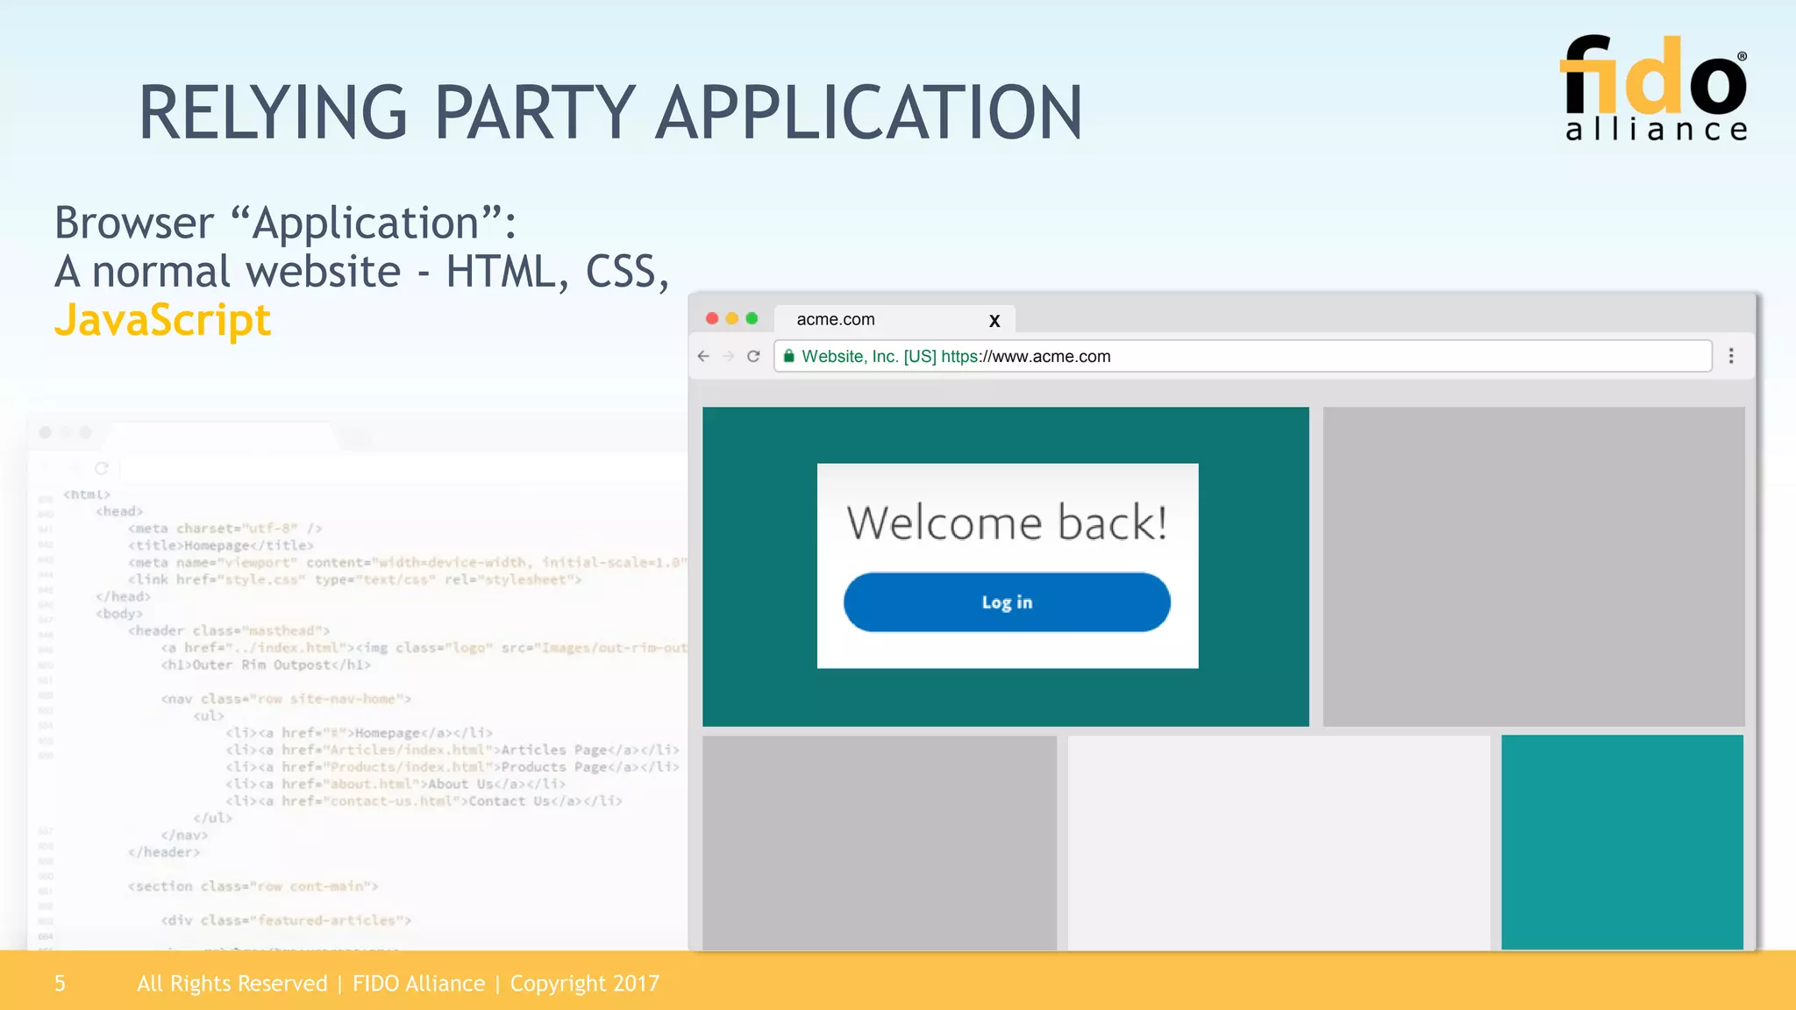
Task: Click the yellow minimize window dot
Action: 732,318
